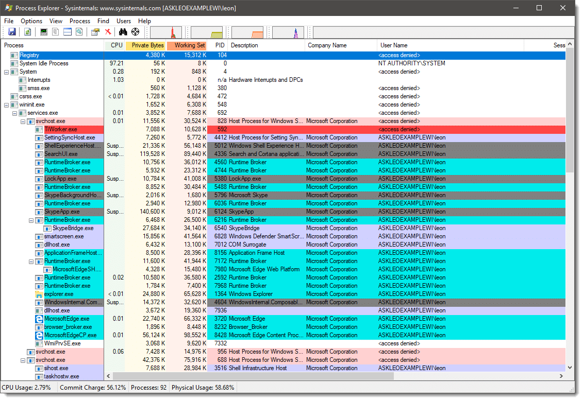Open the Find menu
583x401 pixels.
(x=103, y=21)
